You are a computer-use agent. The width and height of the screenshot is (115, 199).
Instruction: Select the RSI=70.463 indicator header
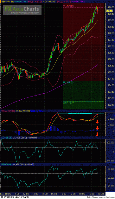[7, 165]
